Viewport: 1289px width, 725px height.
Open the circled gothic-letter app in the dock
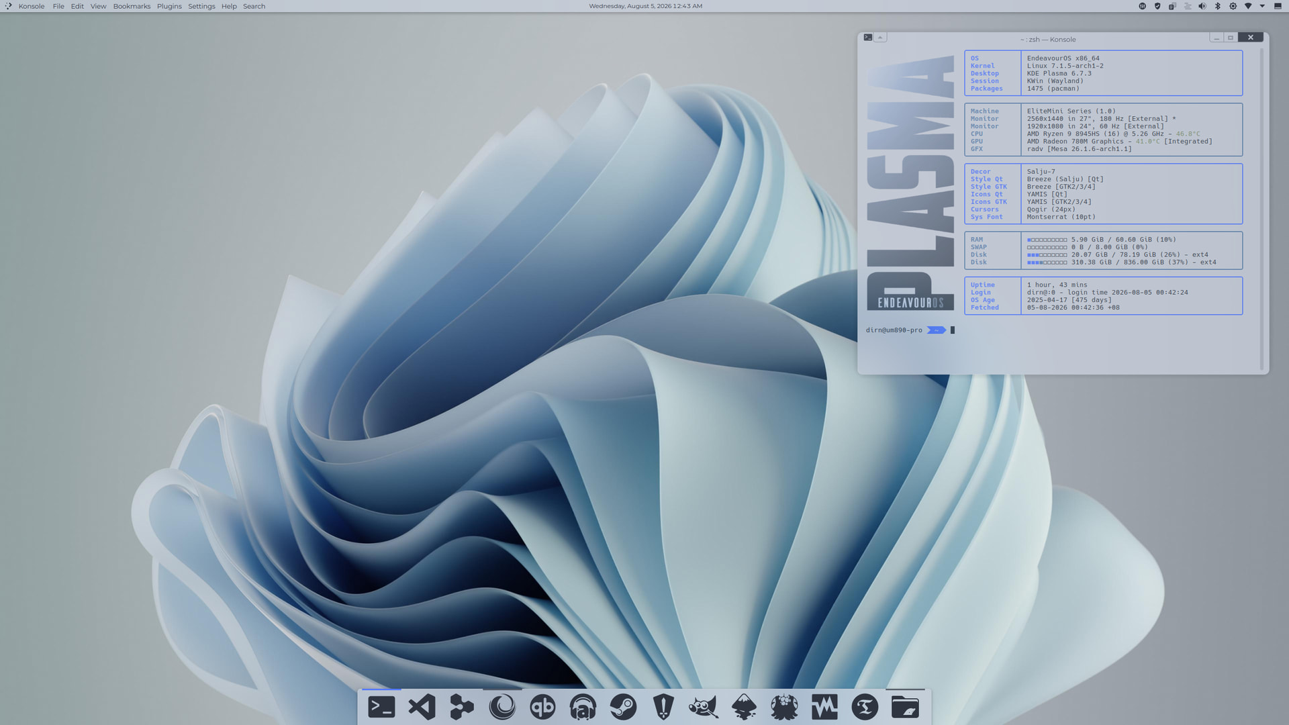click(865, 707)
